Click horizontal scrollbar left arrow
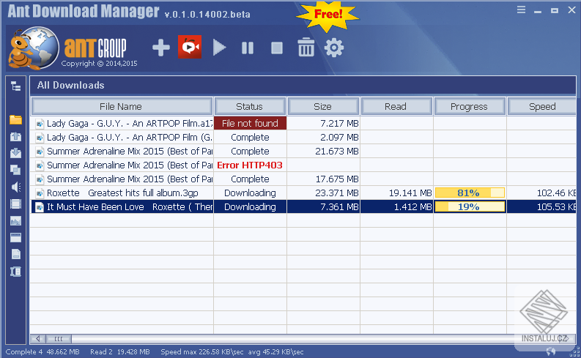Viewport: 581px width, 358px height. point(37,338)
